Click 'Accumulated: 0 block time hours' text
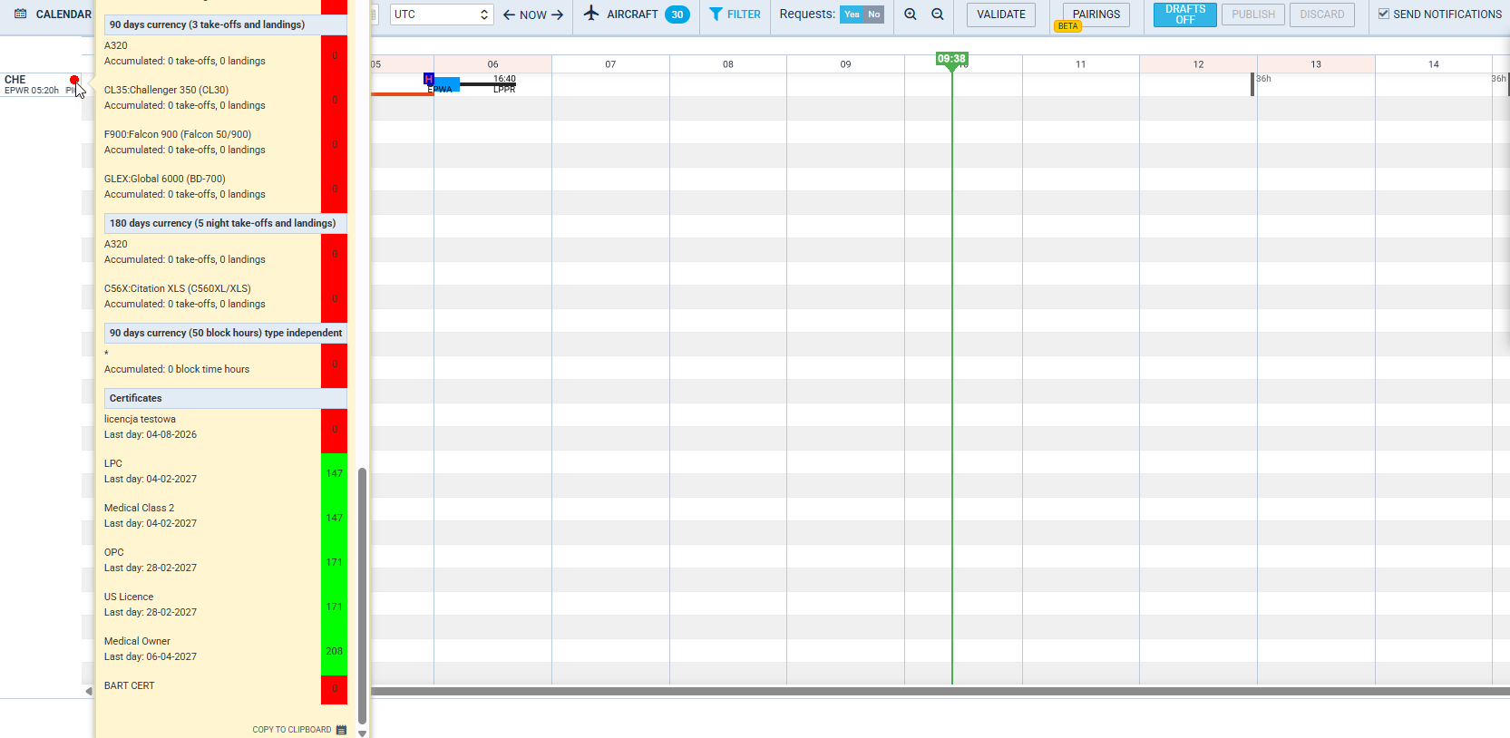 (x=177, y=369)
